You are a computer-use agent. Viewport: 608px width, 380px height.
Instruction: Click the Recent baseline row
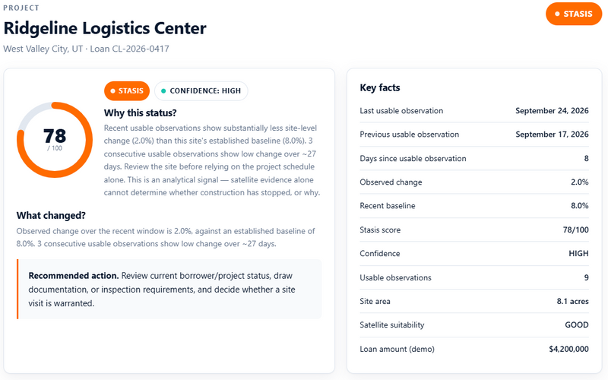473,206
